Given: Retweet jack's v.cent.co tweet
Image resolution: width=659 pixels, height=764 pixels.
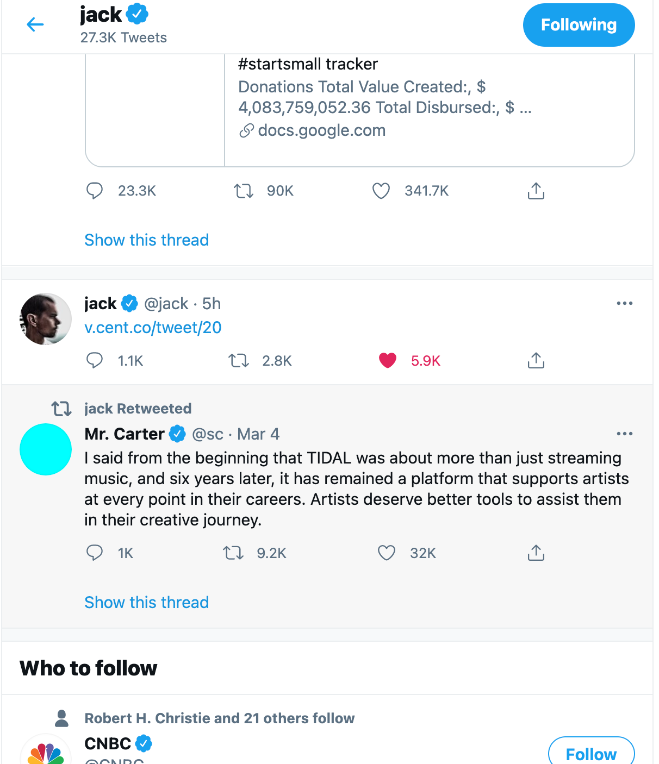Looking at the screenshot, I should (x=238, y=360).
